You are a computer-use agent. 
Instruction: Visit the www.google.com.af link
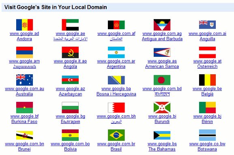[116, 34]
